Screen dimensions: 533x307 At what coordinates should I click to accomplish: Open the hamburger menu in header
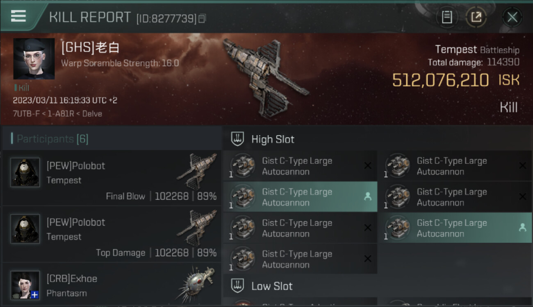coord(18,16)
